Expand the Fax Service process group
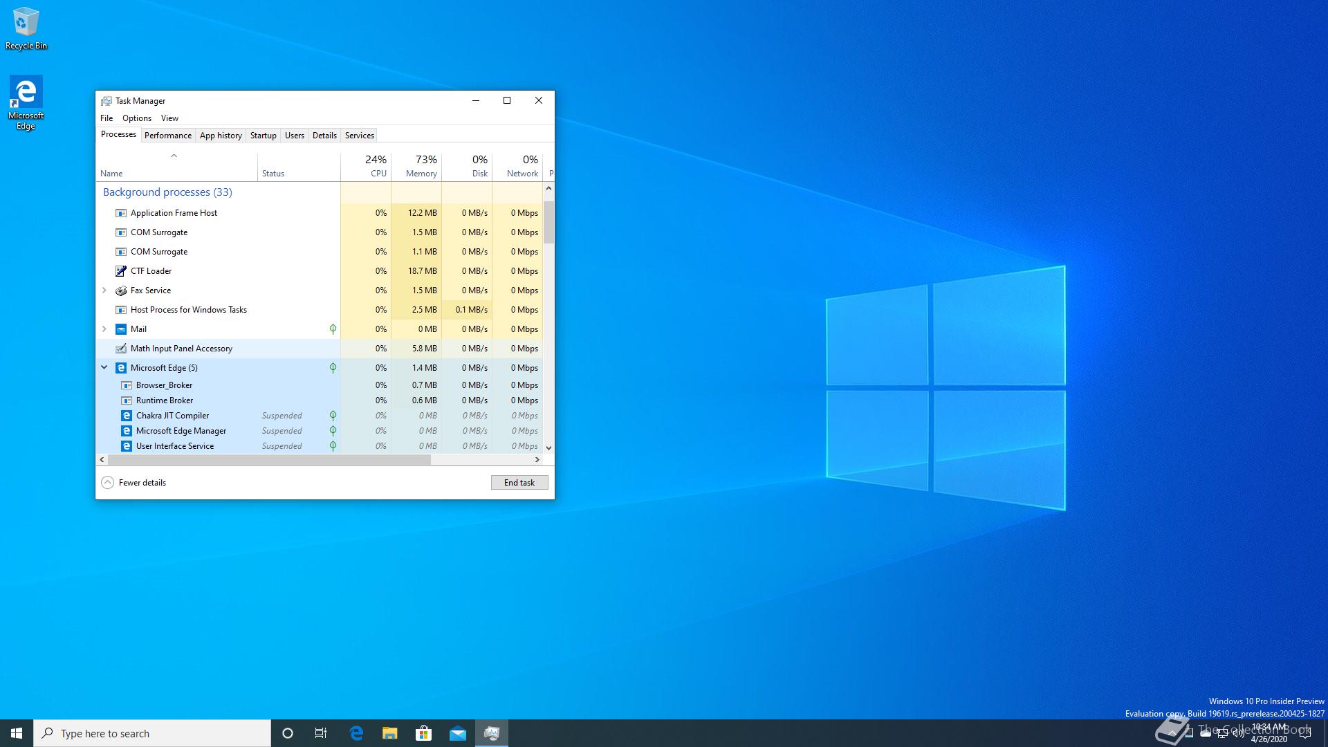Image resolution: width=1328 pixels, height=747 pixels. coord(104,290)
